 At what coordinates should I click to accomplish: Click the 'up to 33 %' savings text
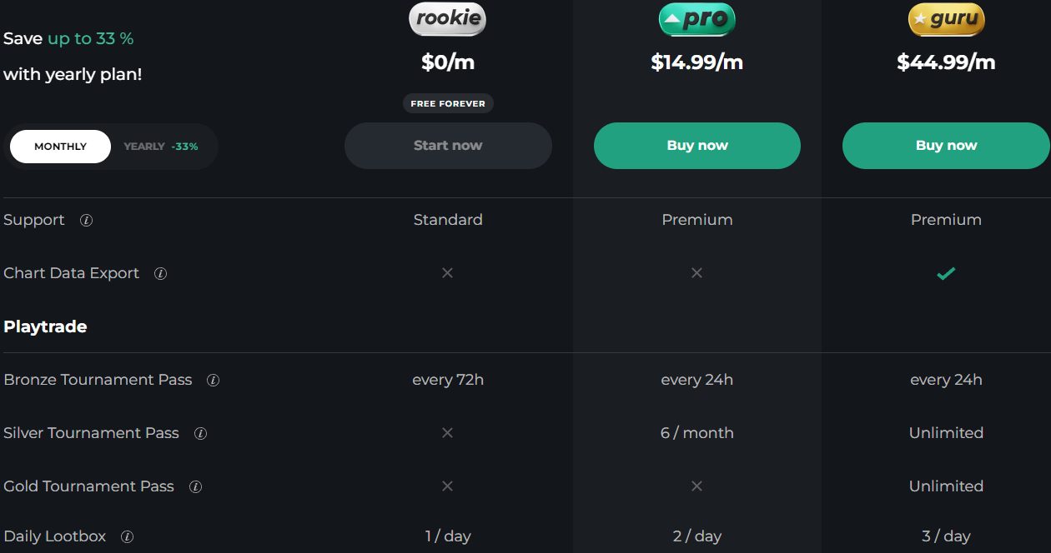click(x=90, y=38)
